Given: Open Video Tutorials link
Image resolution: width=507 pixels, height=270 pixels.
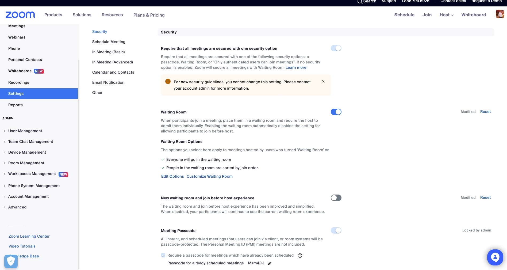Looking at the screenshot, I should 22,246.
